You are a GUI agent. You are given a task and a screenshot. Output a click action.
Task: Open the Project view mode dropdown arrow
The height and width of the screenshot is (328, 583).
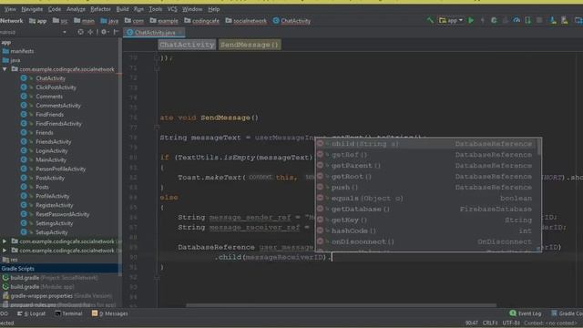click(65, 33)
